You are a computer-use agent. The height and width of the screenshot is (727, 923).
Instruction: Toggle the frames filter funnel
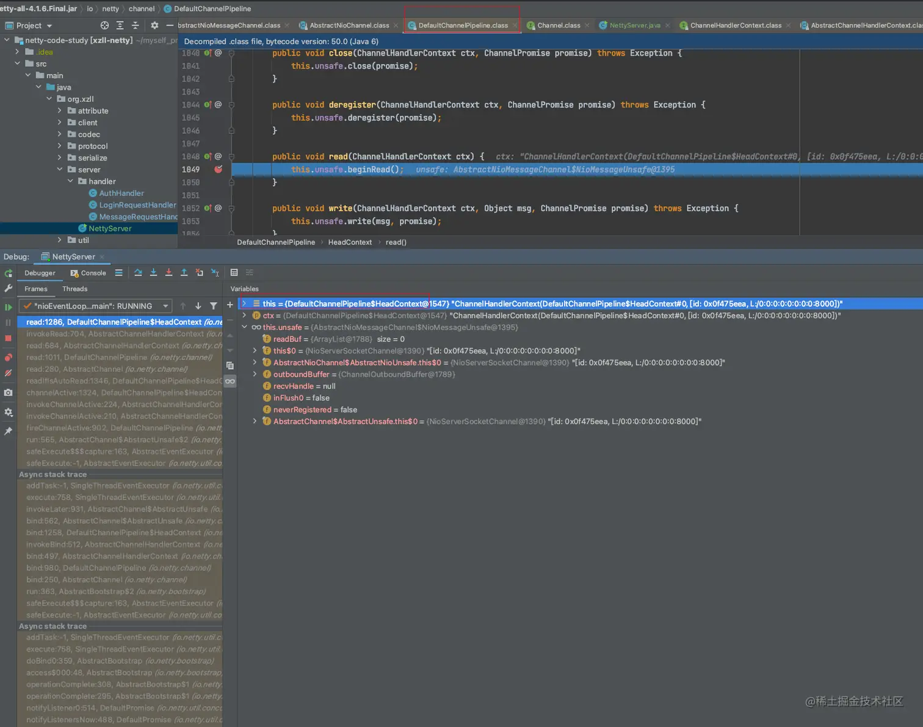214,306
